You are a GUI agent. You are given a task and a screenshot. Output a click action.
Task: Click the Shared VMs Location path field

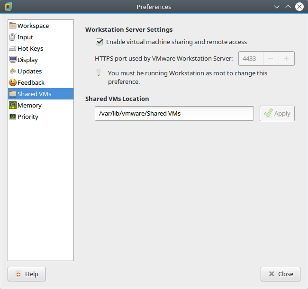[174, 114]
